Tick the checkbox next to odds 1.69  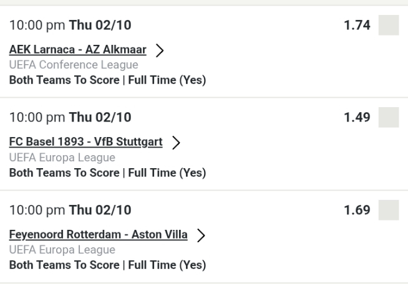tap(389, 210)
